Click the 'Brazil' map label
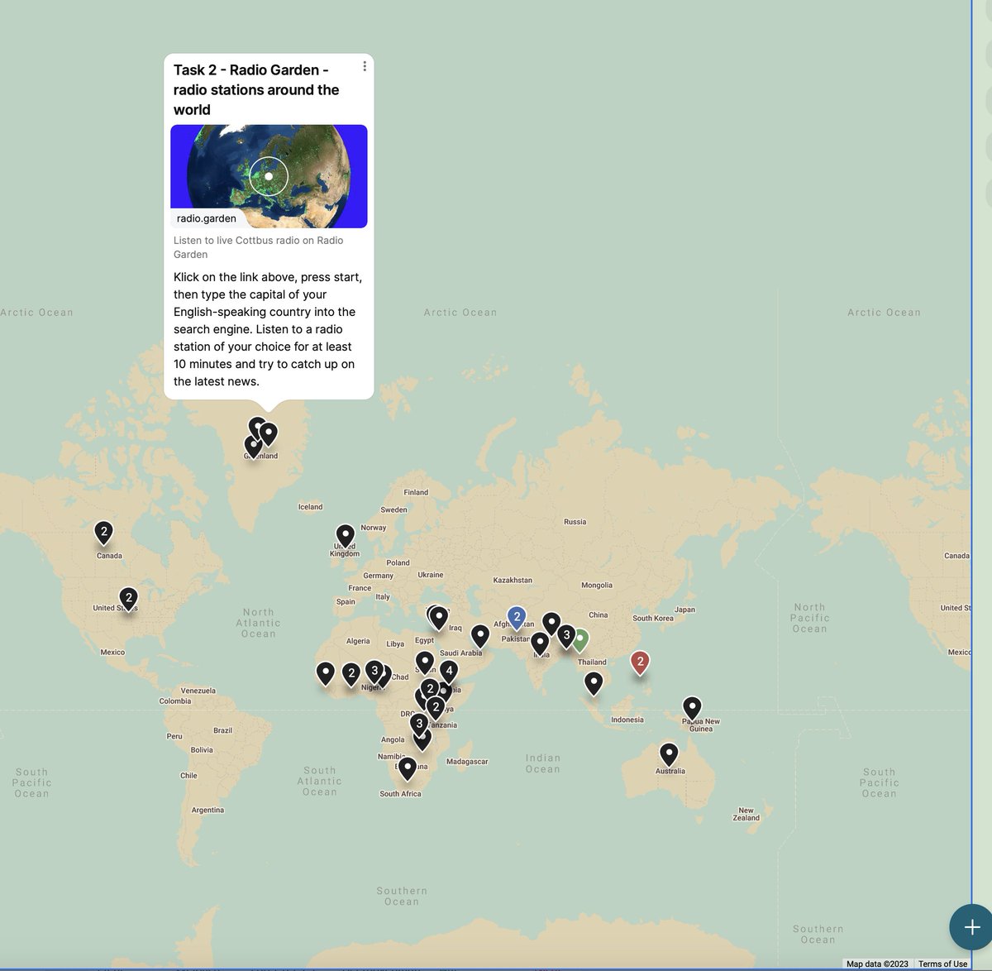 point(222,730)
